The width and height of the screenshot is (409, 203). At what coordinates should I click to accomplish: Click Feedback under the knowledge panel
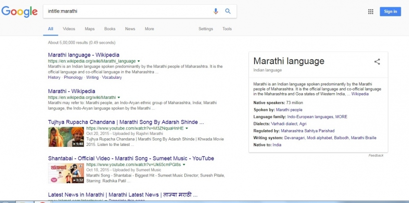376,155
